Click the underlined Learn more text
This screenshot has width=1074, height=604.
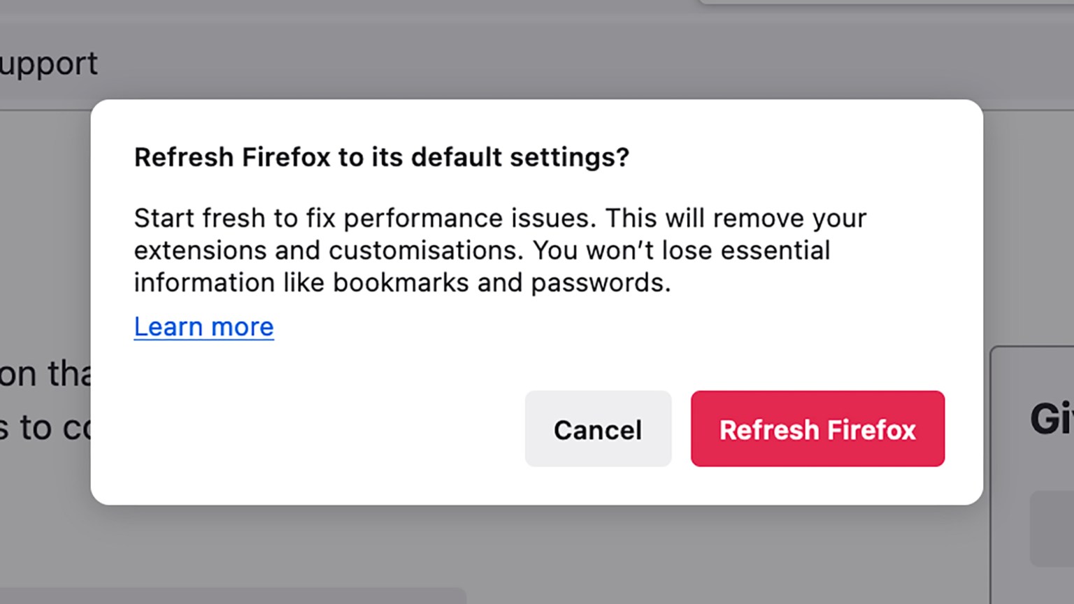click(203, 326)
